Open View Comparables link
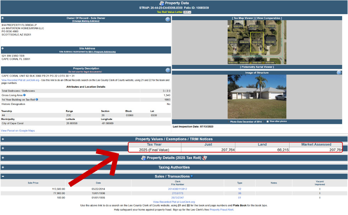Screen dimensions: 348x215 pos(269,18)
